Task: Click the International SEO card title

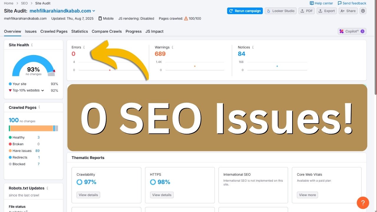Action: 237,175
